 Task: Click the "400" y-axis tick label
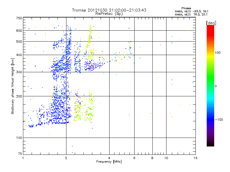pyautogui.click(x=19, y=55)
